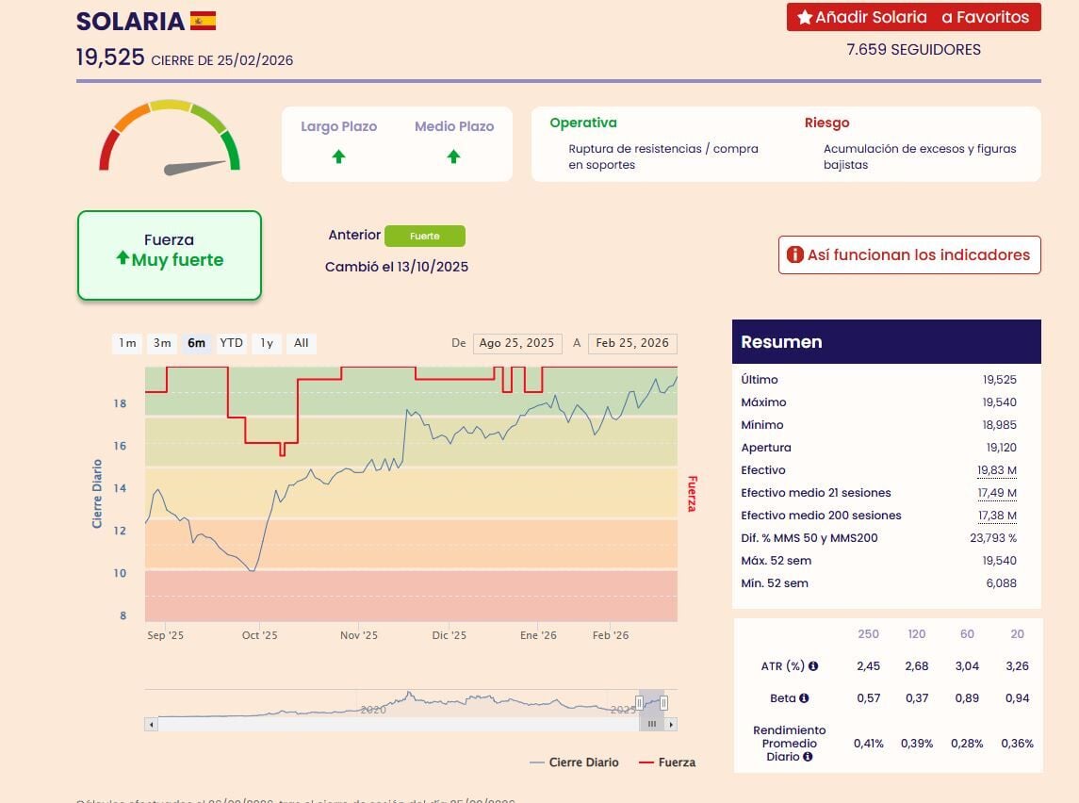Click the Rendimiento Promedio Diario info icon
The image size is (1079, 803).
[808, 757]
